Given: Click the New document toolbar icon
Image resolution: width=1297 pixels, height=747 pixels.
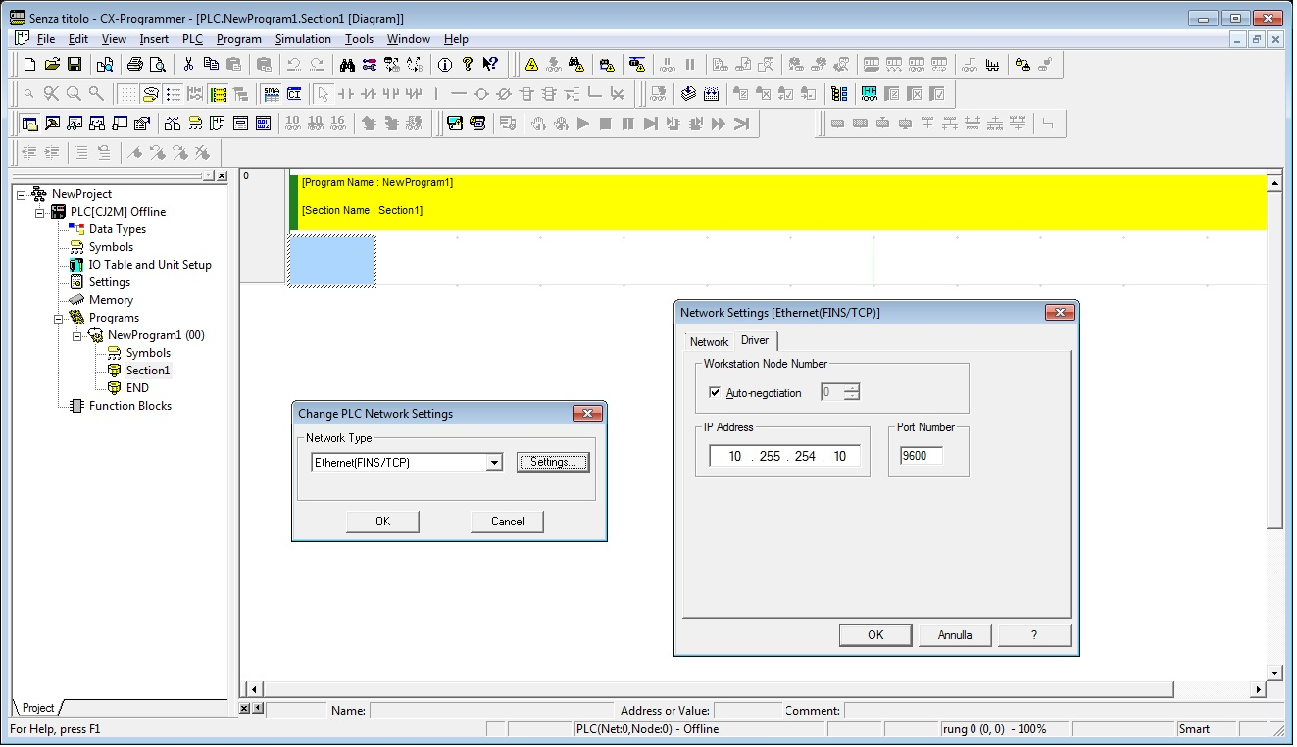Looking at the screenshot, I should point(29,65).
